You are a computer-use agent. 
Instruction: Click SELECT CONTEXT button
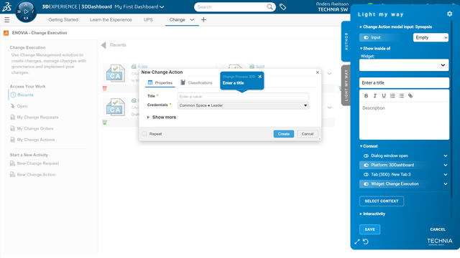click(x=382, y=201)
